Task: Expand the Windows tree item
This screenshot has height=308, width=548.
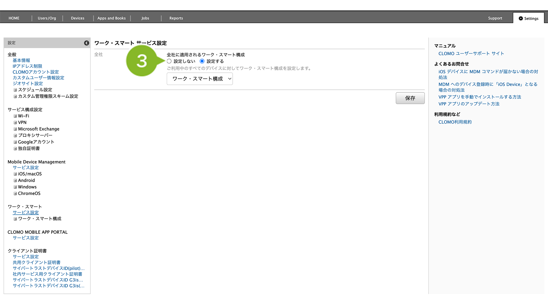Action: click(15, 187)
